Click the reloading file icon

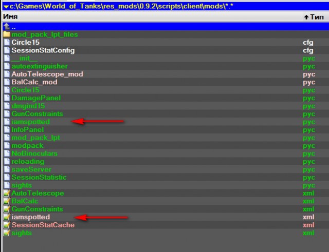click(7, 162)
